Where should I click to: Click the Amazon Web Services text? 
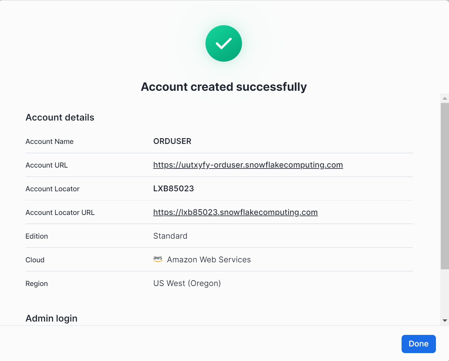pos(209,260)
